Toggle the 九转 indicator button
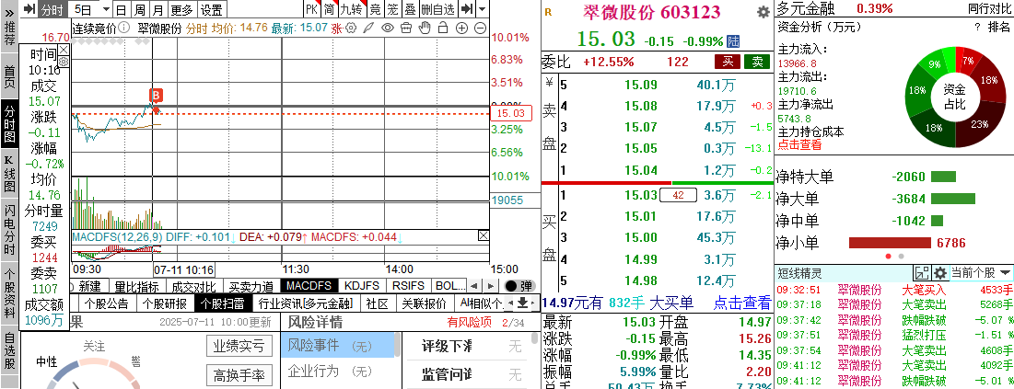The height and width of the screenshot is (389, 1014). (x=353, y=9)
